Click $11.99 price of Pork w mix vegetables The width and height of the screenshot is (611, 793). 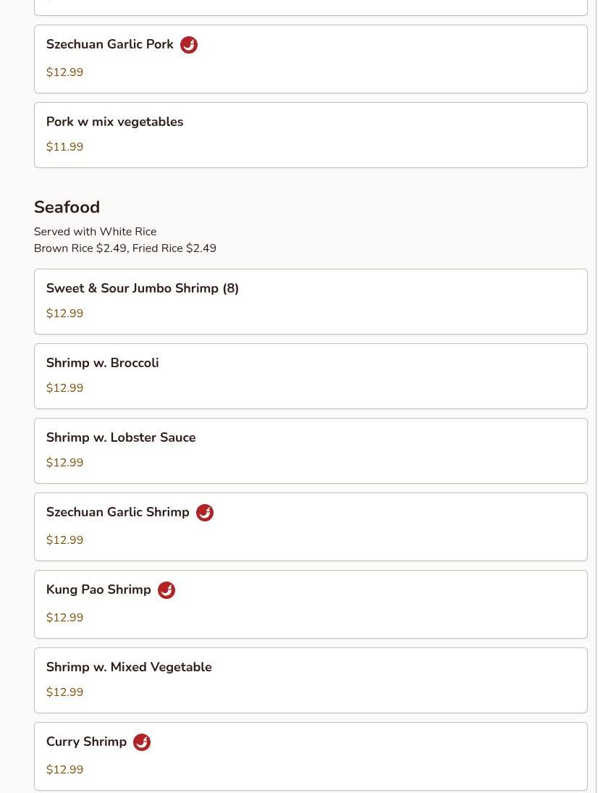coord(64,147)
